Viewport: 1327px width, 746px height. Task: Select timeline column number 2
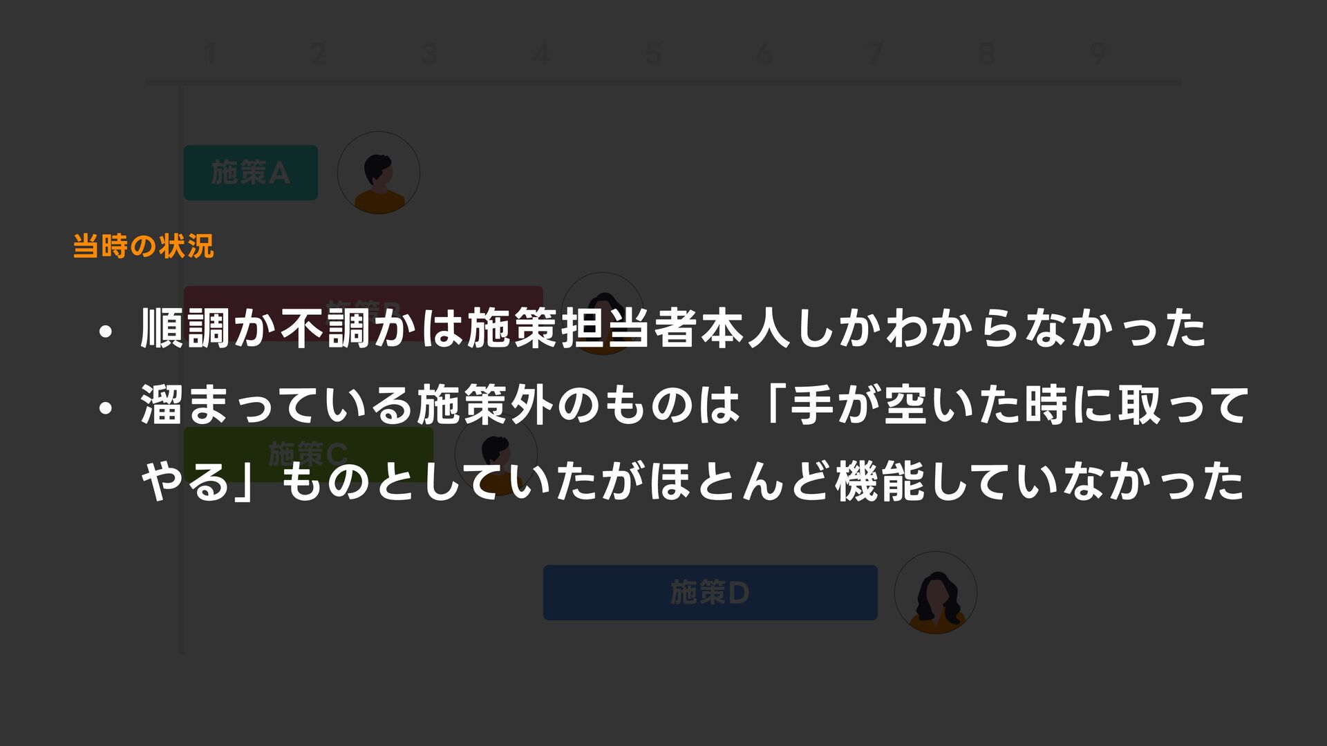318,54
